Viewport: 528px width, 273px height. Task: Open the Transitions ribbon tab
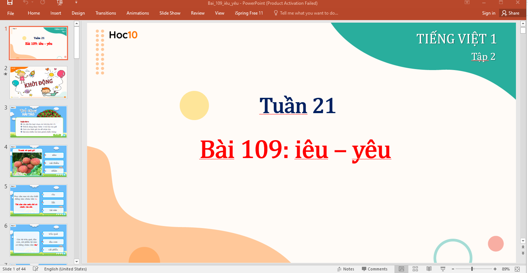tap(106, 13)
